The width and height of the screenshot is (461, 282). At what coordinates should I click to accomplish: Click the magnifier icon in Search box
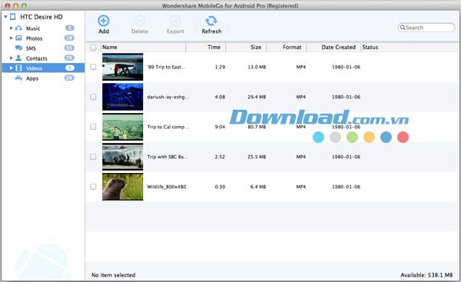click(x=403, y=28)
